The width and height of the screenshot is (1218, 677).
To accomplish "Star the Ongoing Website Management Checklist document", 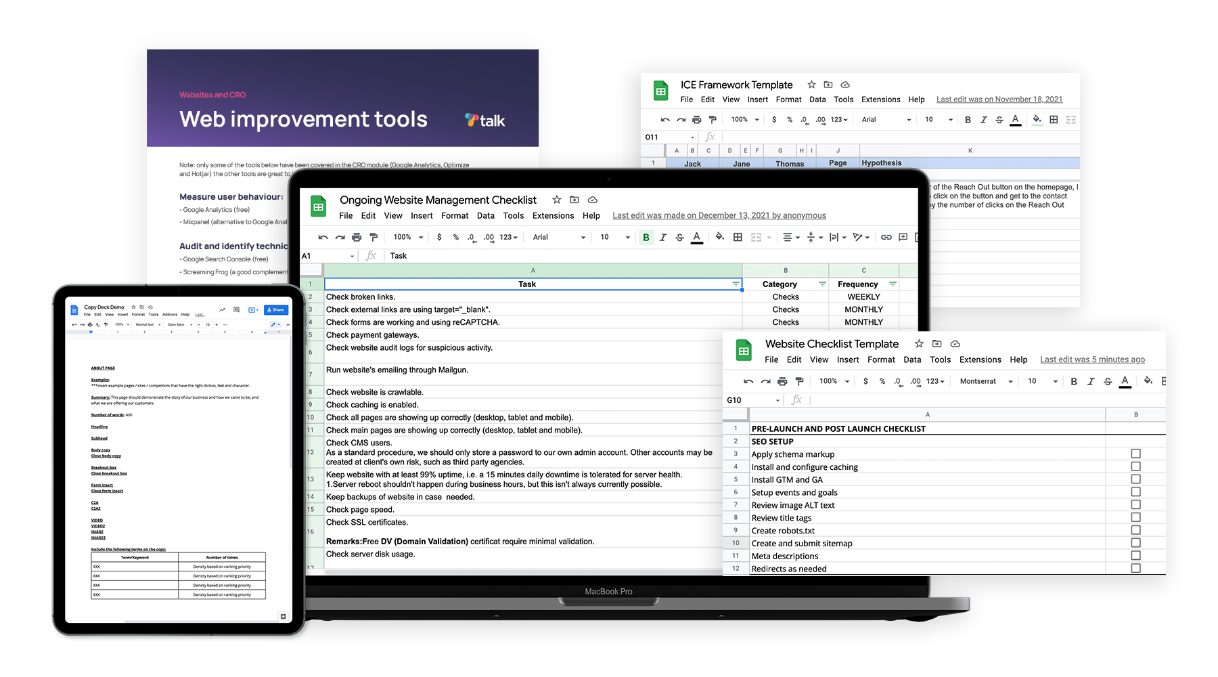I will (556, 200).
